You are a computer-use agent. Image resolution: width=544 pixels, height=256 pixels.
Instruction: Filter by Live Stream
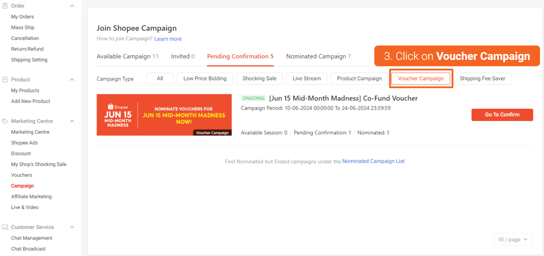click(307, 79)
